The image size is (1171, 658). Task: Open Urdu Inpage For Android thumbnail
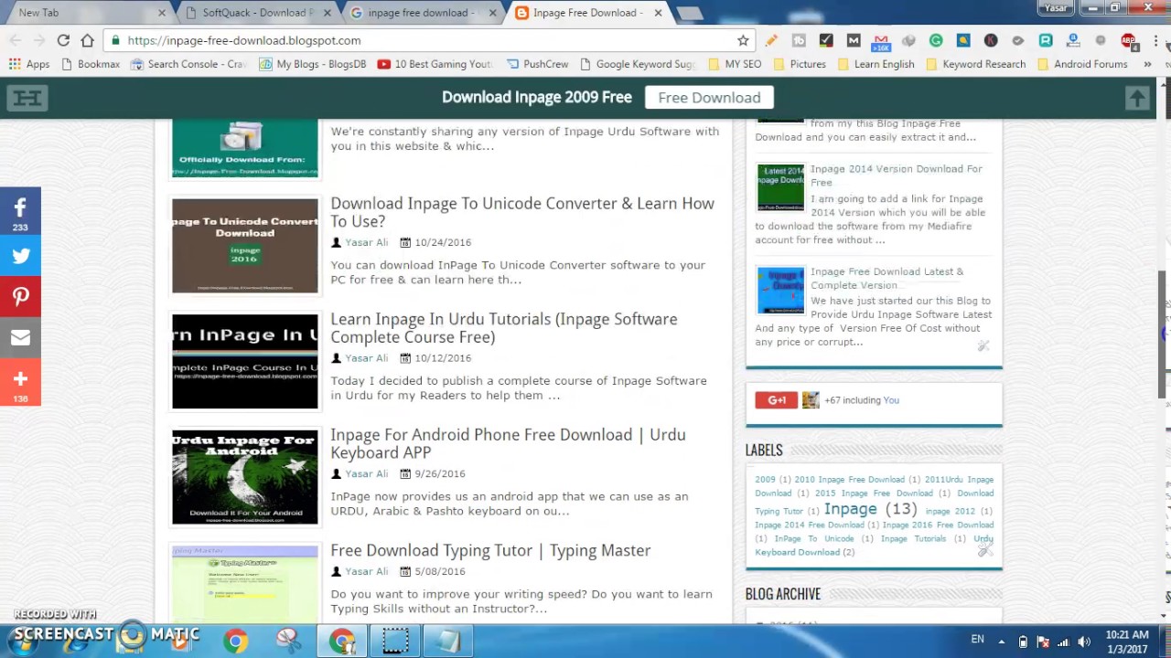[245, 477]
